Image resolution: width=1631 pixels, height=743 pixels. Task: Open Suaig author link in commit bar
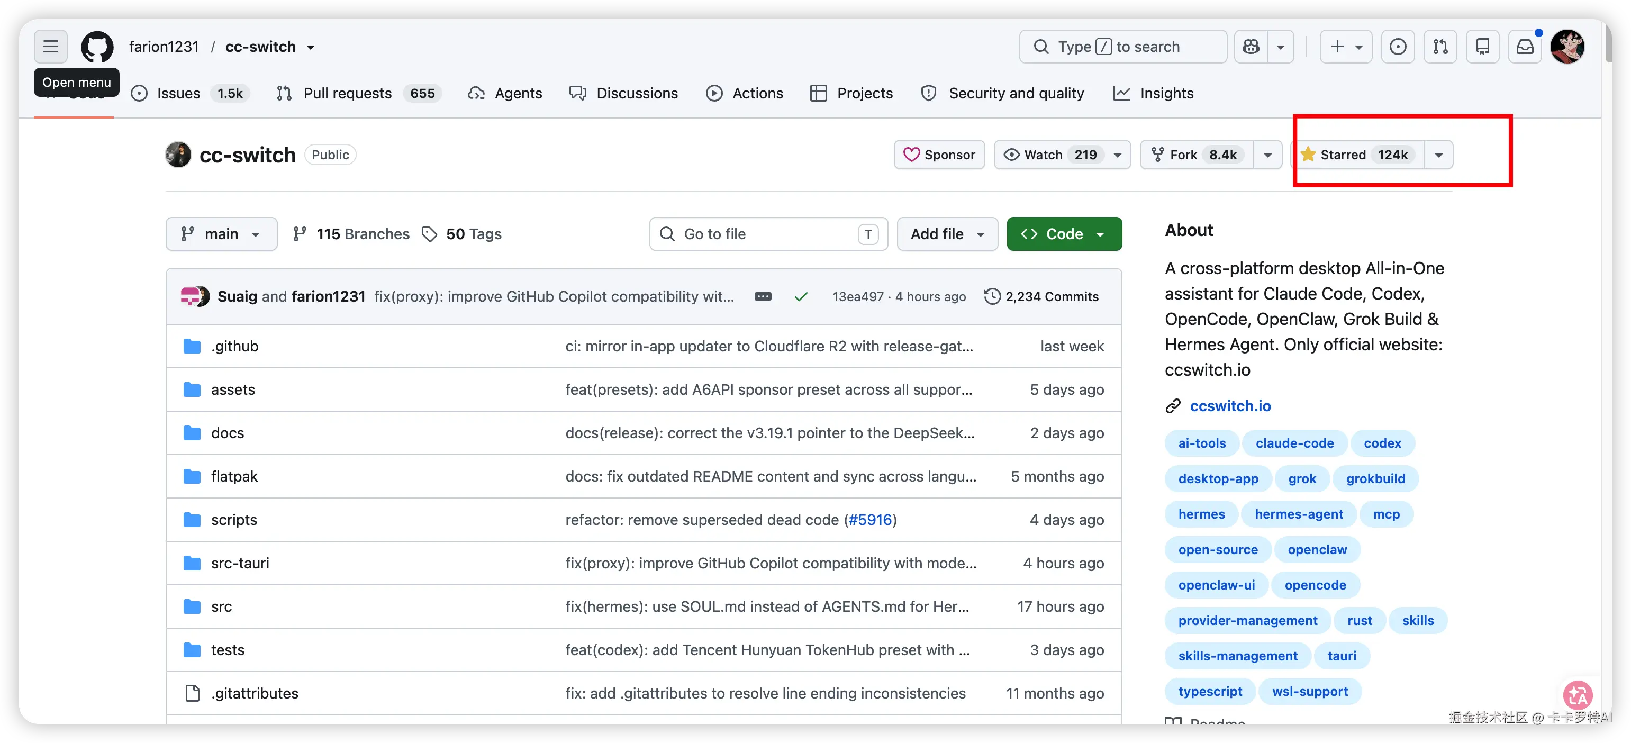pyautogui.click(x=237, y=296)
